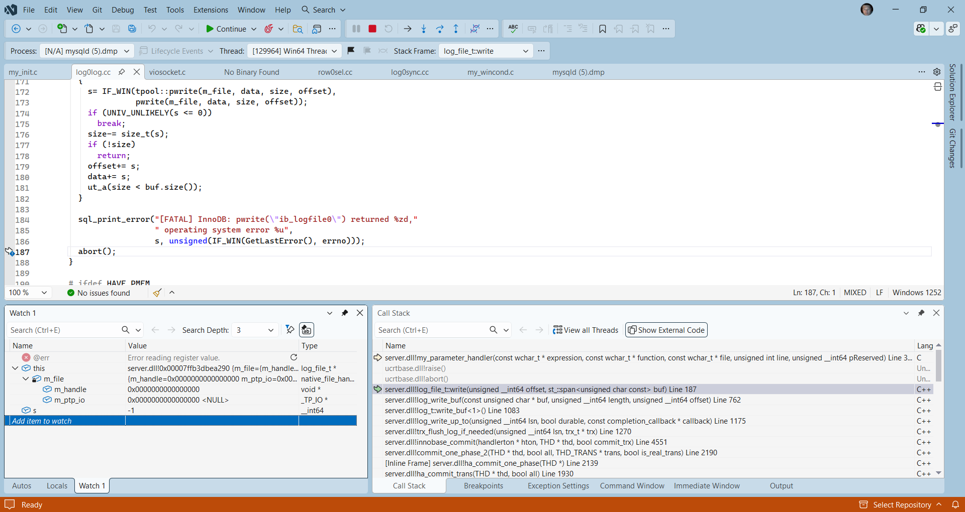Click the Call Stack vertical scrollbar

(938, 366)
